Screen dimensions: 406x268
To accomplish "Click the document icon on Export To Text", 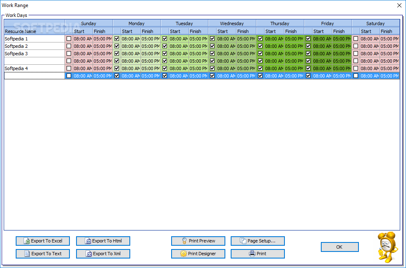I will 27,254.
